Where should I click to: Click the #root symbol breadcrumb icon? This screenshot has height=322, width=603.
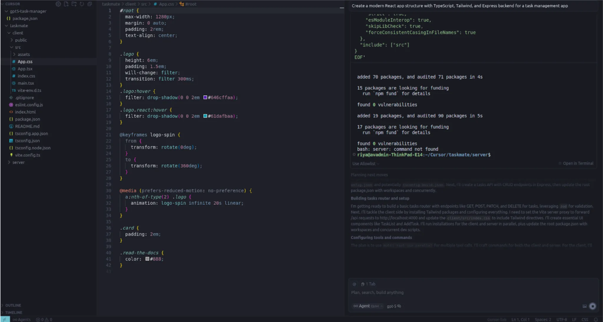click(182, 4)
